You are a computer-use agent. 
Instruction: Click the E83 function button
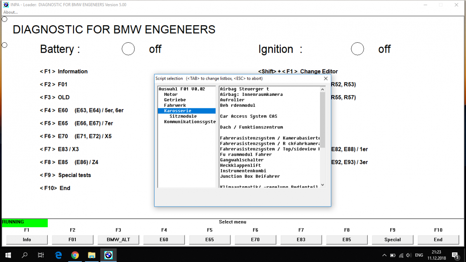pyautogui.click(x=301, y=239)
